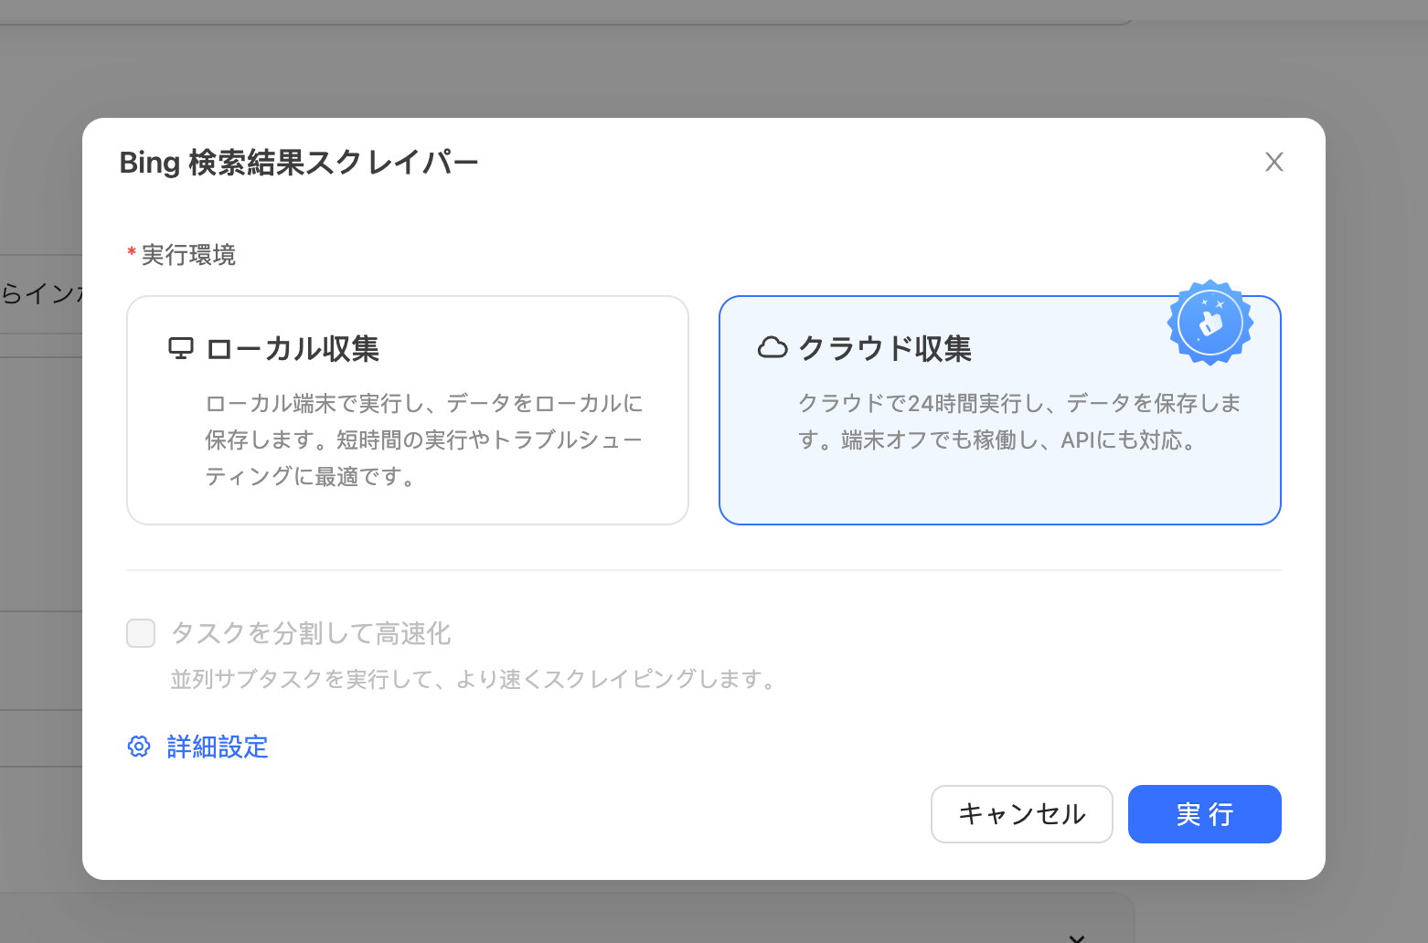Click the 実行 button
This screenshot has width=1428, height=943.
point(1205,814)
